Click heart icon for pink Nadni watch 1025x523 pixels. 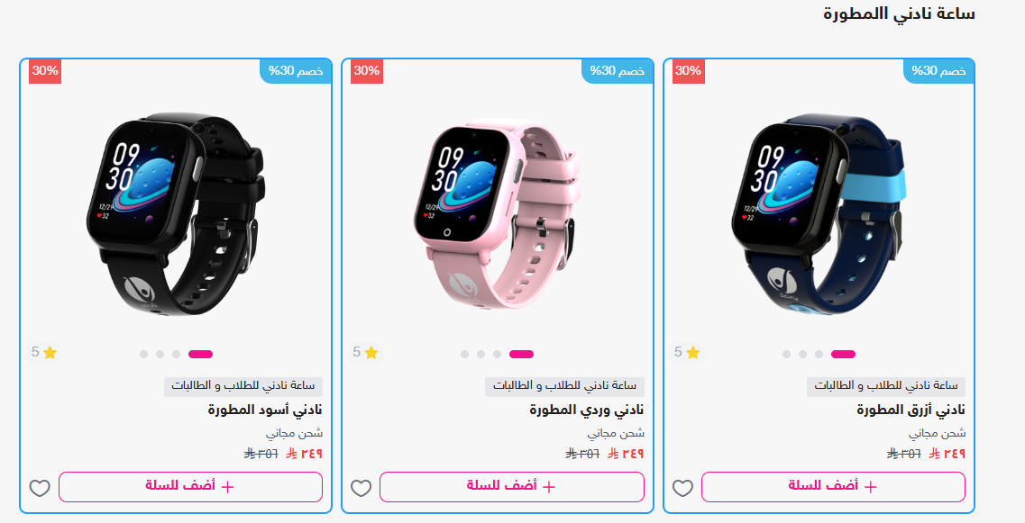(361, 488)
